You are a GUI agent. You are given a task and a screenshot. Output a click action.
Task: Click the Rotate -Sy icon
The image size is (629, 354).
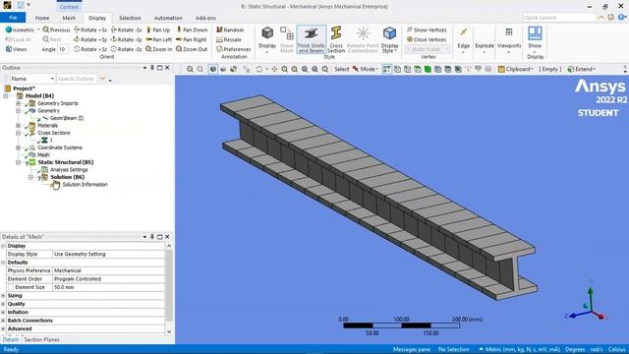tap(114, 39)
